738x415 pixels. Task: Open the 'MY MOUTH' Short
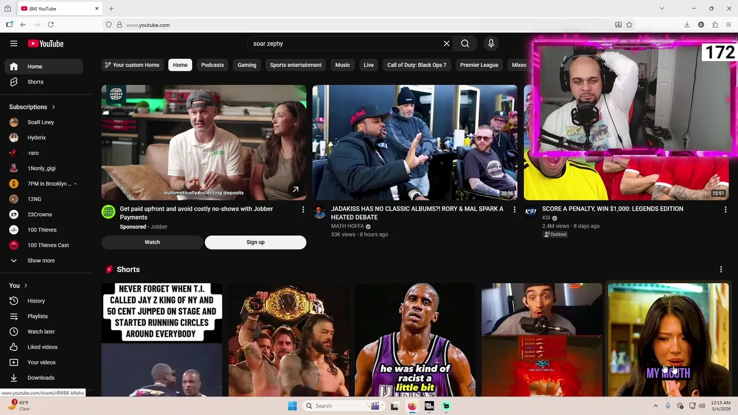click(x=668, y=339)
